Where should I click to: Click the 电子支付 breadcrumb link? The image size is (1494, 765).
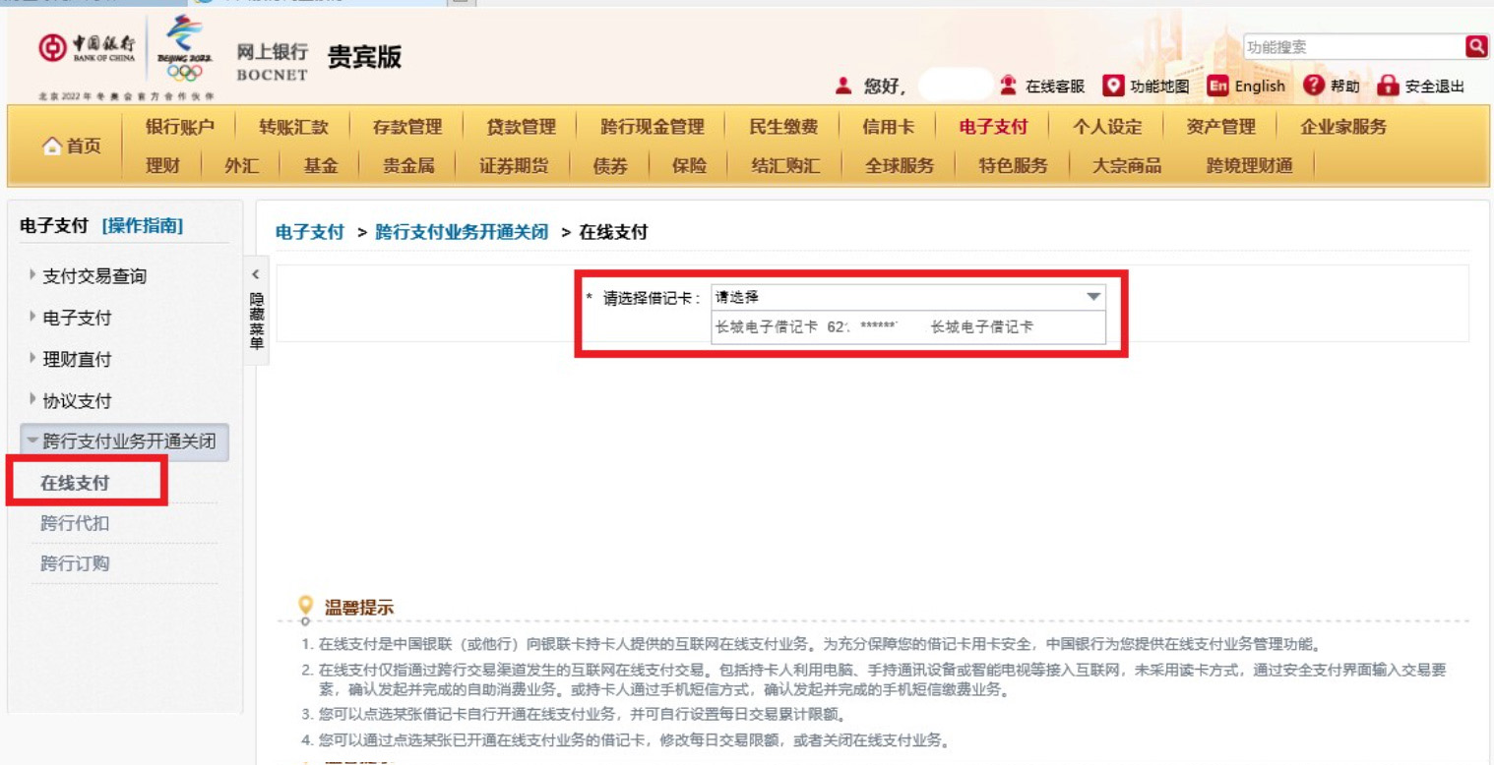click(x=309, y=232)
